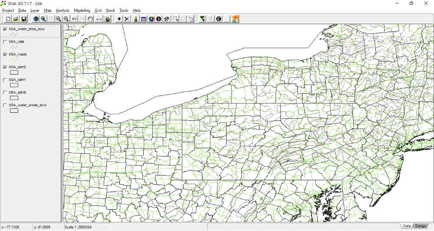Select the USA_adm1 layer name
Screen dimensions: 434x231
point(17,80)
